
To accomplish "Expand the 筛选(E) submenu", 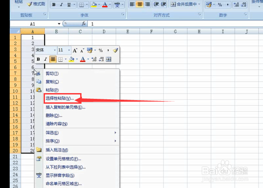I will (x=77, y=133).
